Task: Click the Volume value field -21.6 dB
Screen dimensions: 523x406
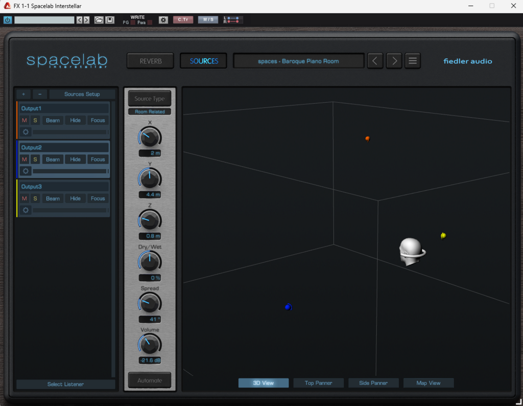Action: tap(150, 360)
